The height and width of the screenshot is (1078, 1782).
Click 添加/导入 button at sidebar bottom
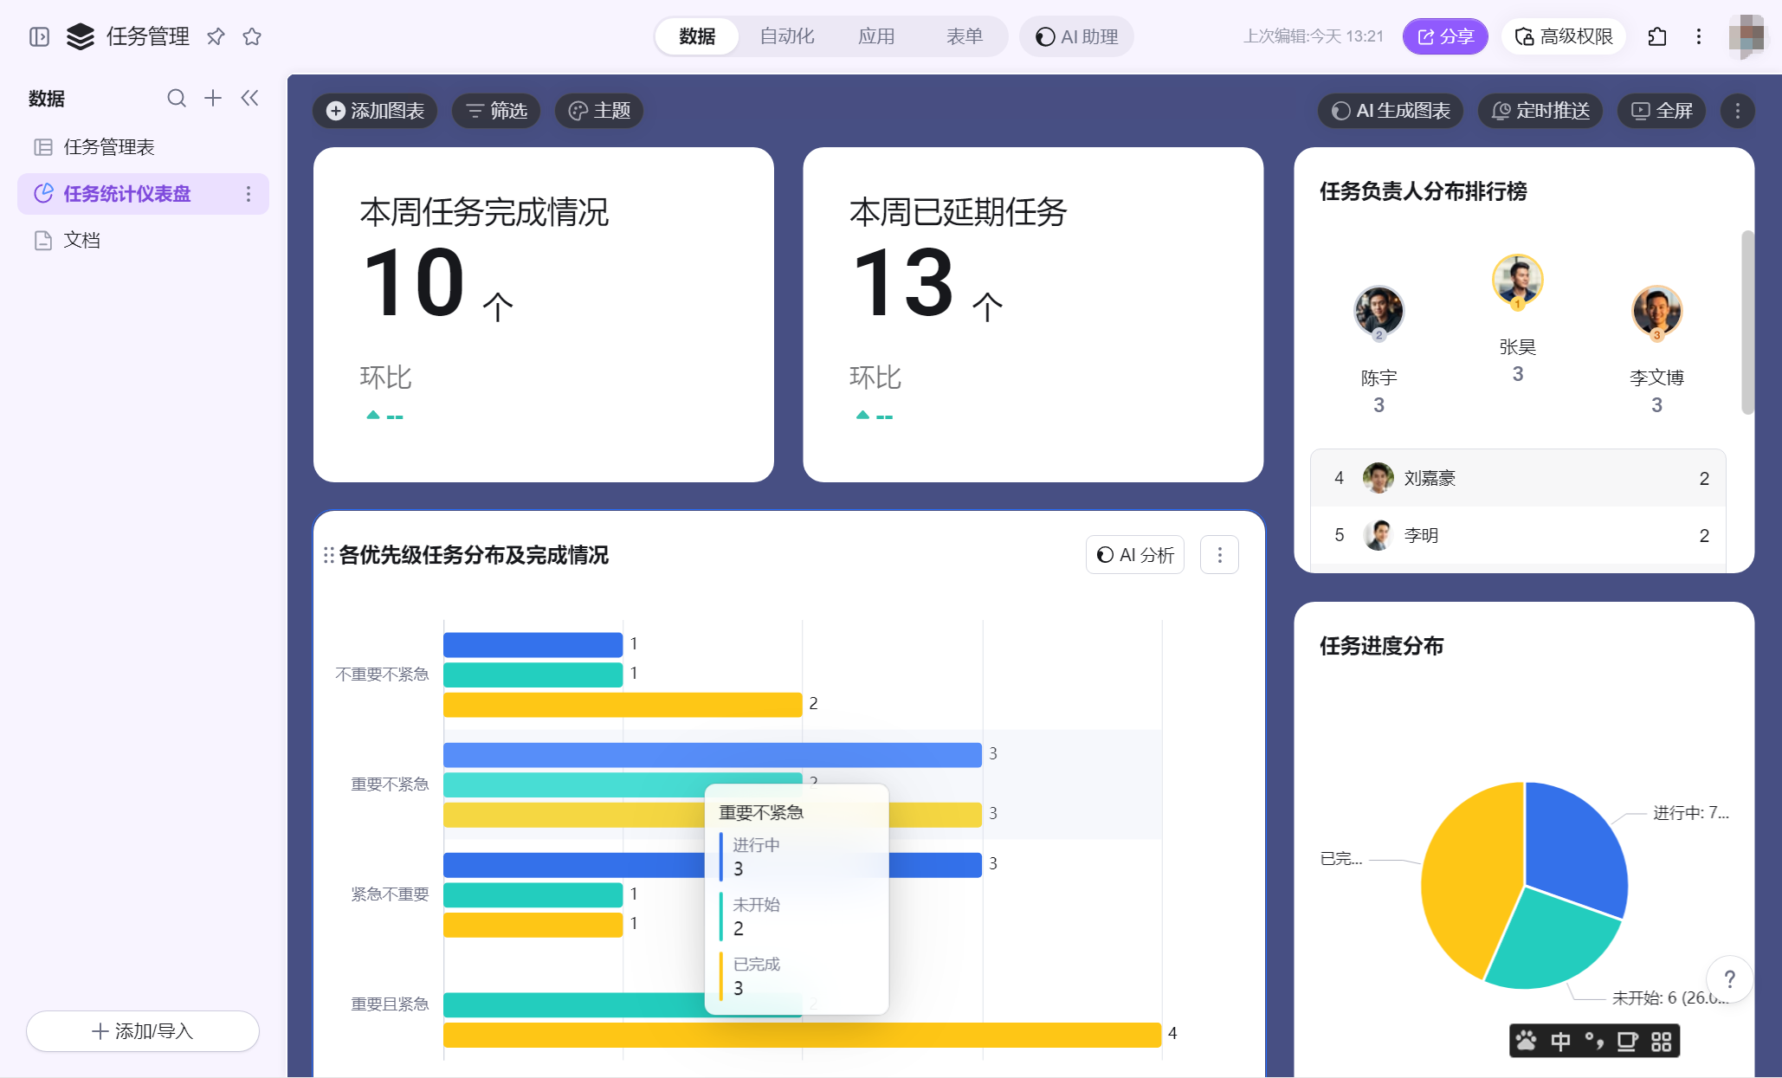143,1030
